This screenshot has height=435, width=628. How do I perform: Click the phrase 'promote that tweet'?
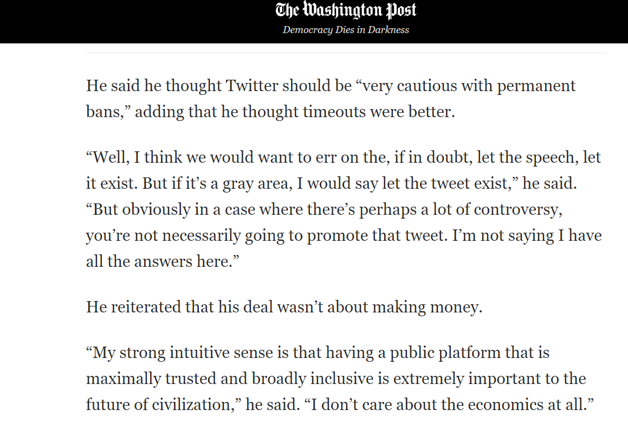[x=376, y=236]
